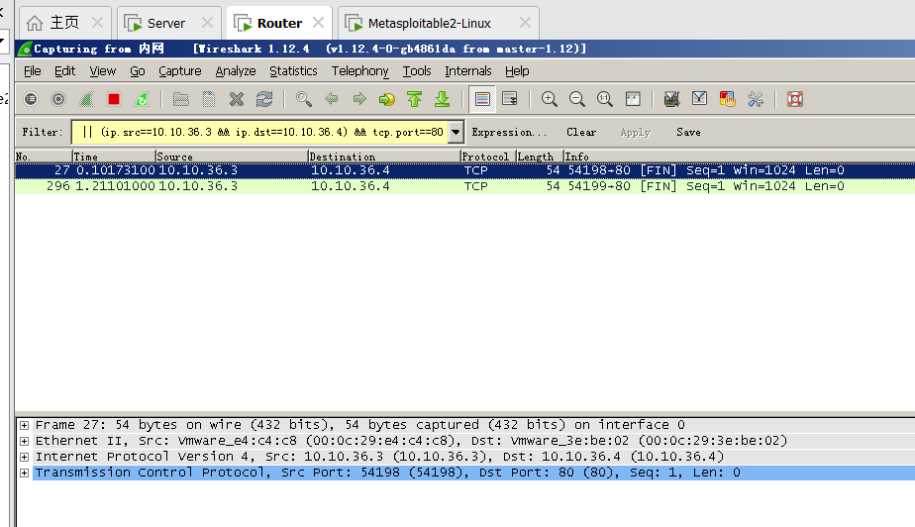Stop the running capture with red square

pos(114,99)
